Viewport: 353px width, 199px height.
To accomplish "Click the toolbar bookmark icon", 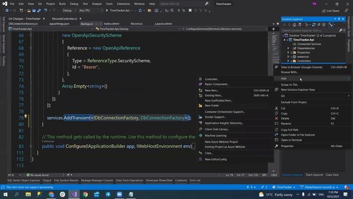I will [x=190, y=11].
